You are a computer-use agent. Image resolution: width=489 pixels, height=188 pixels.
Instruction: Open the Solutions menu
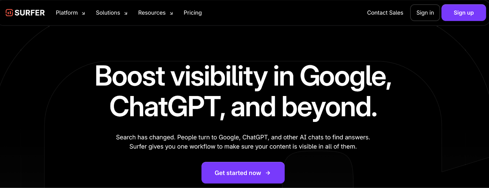(108, 13)
